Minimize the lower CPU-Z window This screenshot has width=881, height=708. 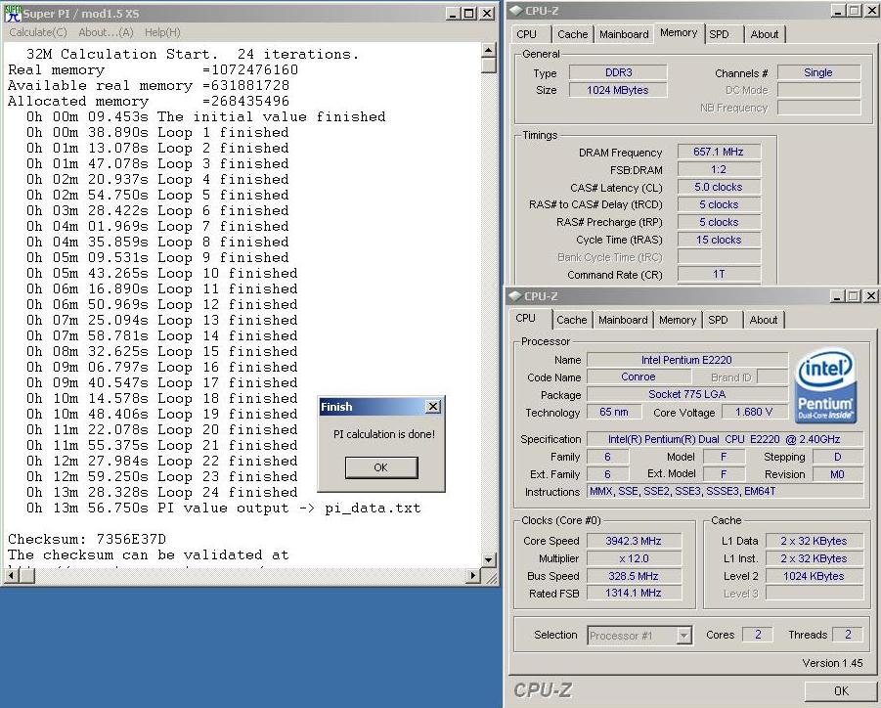(837, 296)
